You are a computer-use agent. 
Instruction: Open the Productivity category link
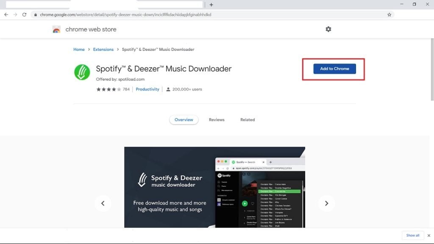147,89
